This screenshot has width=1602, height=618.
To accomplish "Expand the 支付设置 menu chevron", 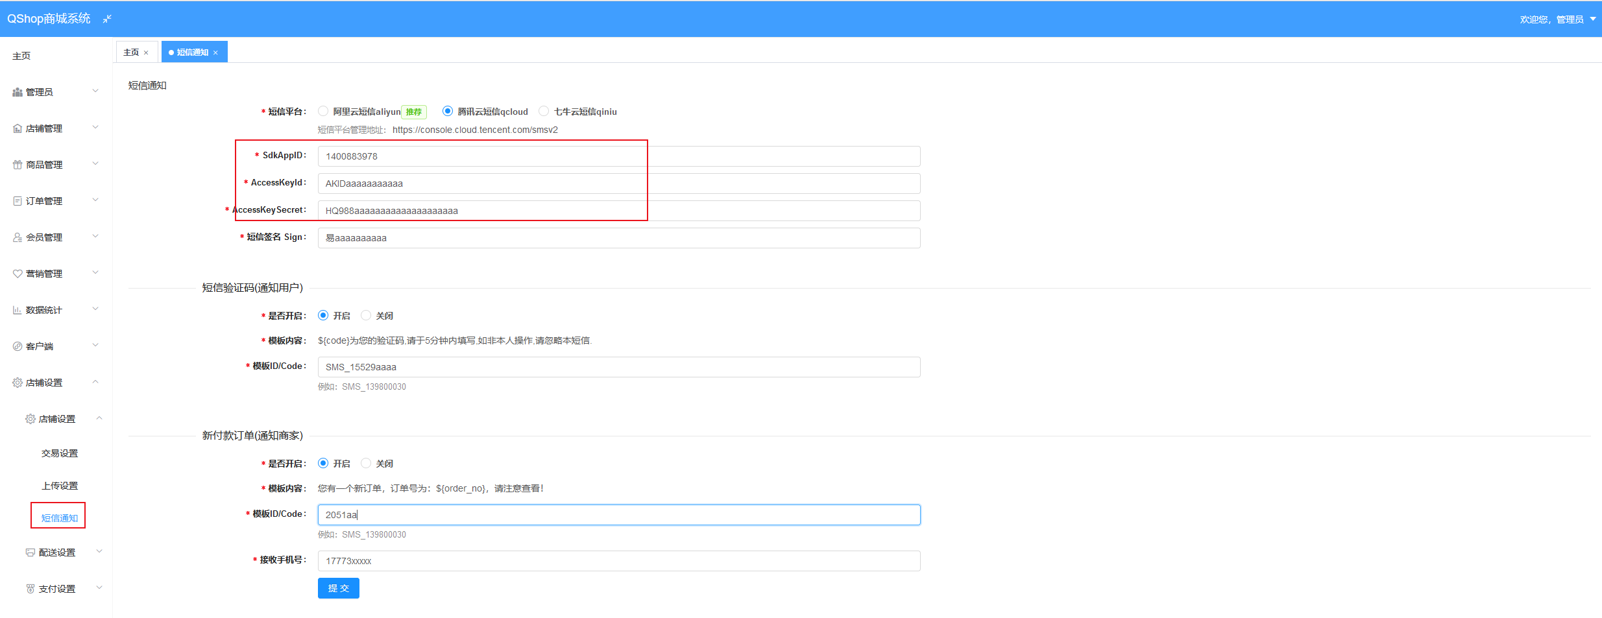I will pyautogui.click(x=99, y=588).
